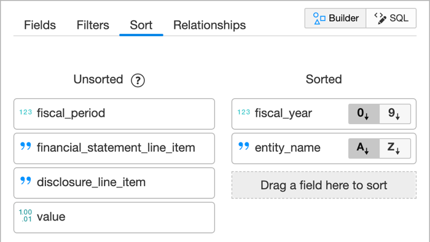Click the text type icon of financial_statement_line_item

(x=26, y=146)
